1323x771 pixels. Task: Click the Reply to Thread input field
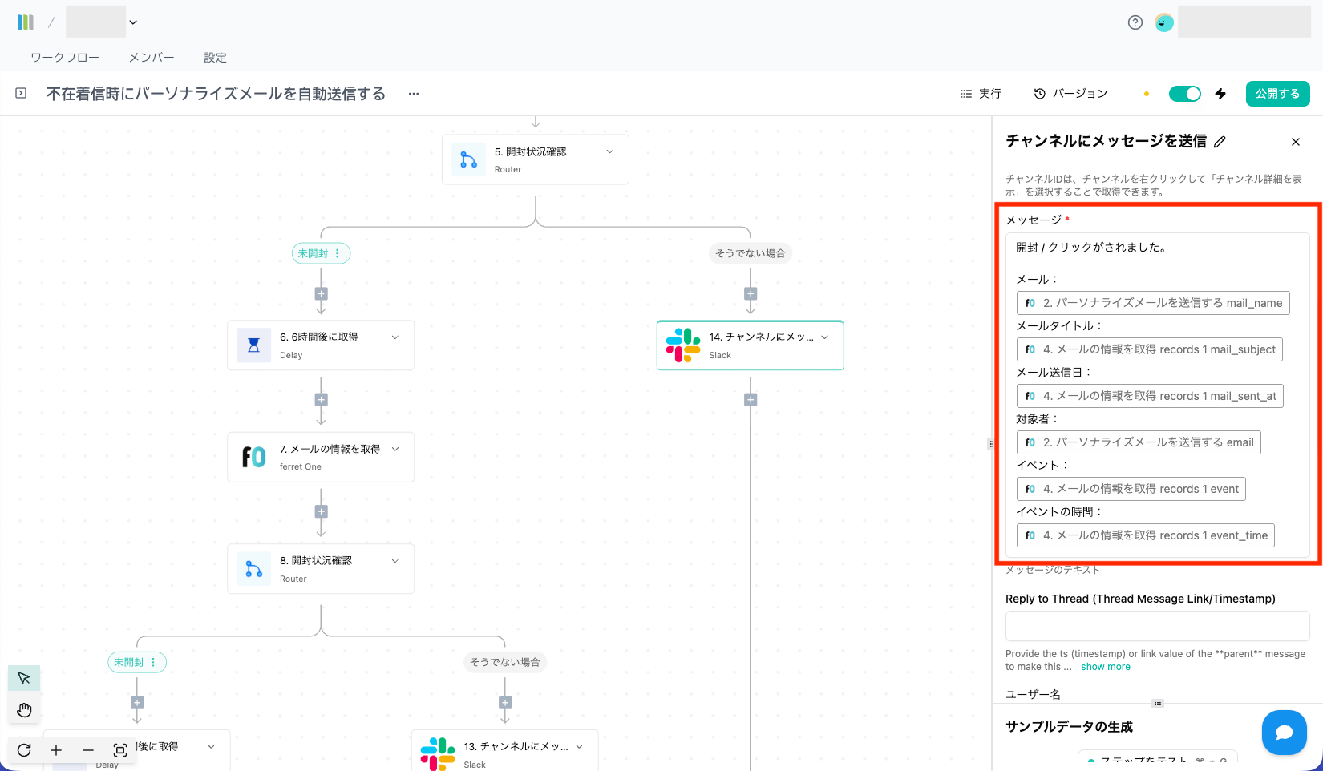tap(1157, 626)
